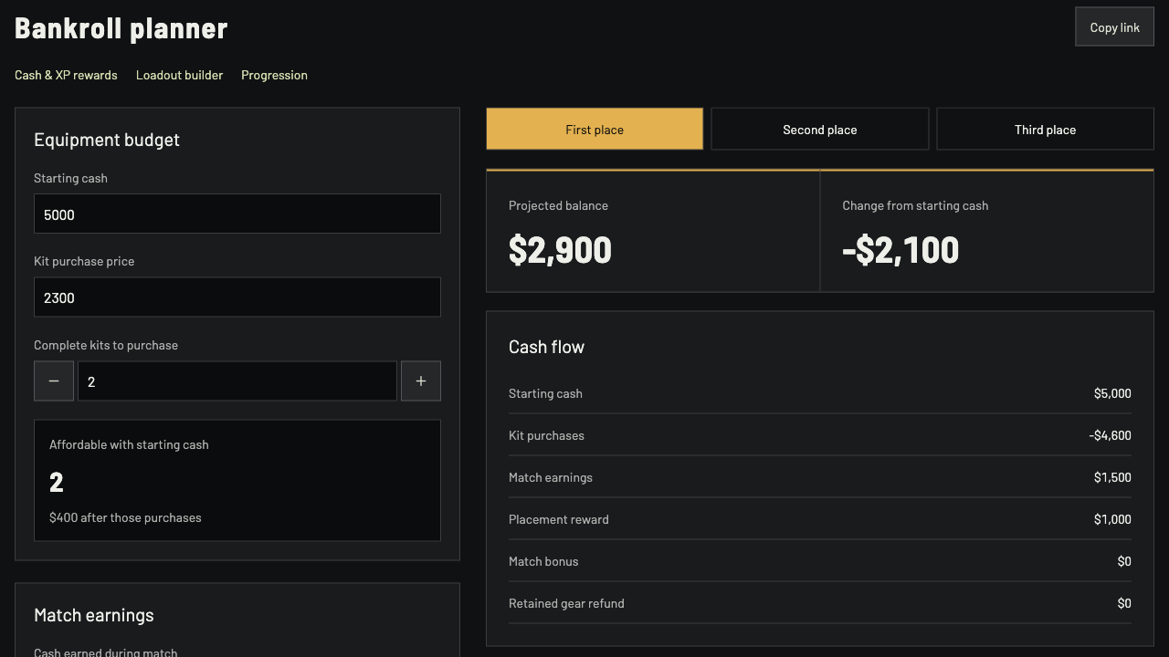This screenshot has height=657, width=1169.
Task: Click the "$400 after those purchases" note
Action: tap(125, 517)
